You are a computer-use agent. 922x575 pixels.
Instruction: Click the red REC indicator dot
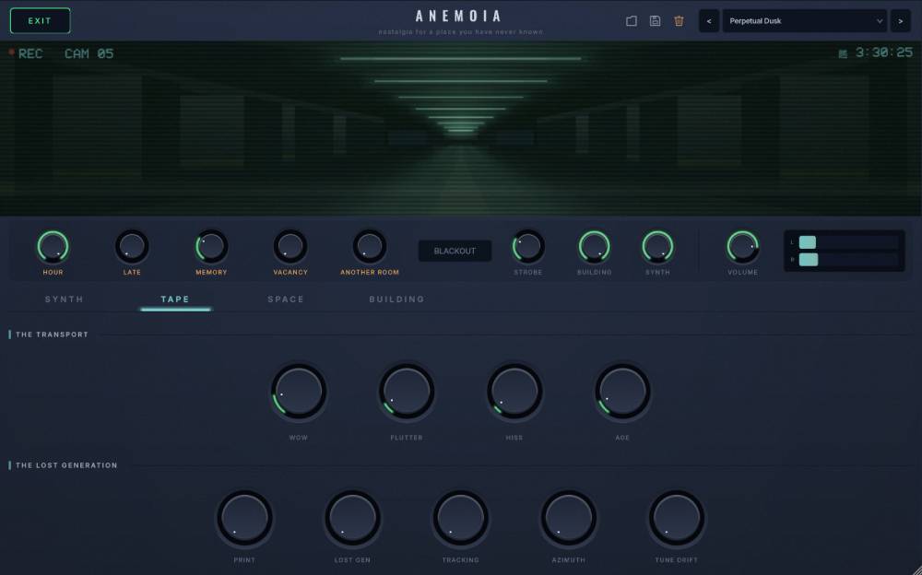pyautogui.click(x=11, y=53)
